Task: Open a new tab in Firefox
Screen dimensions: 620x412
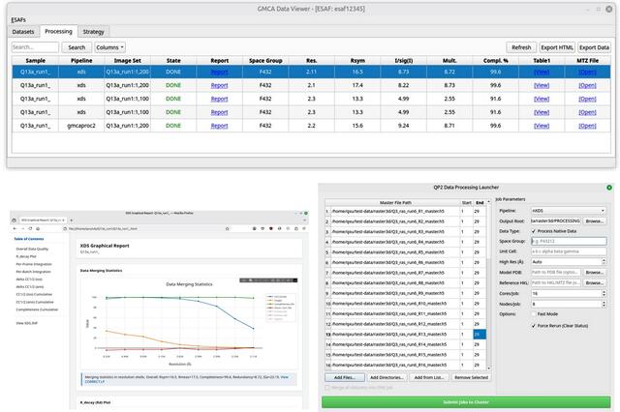Action: tap(72, 221)
